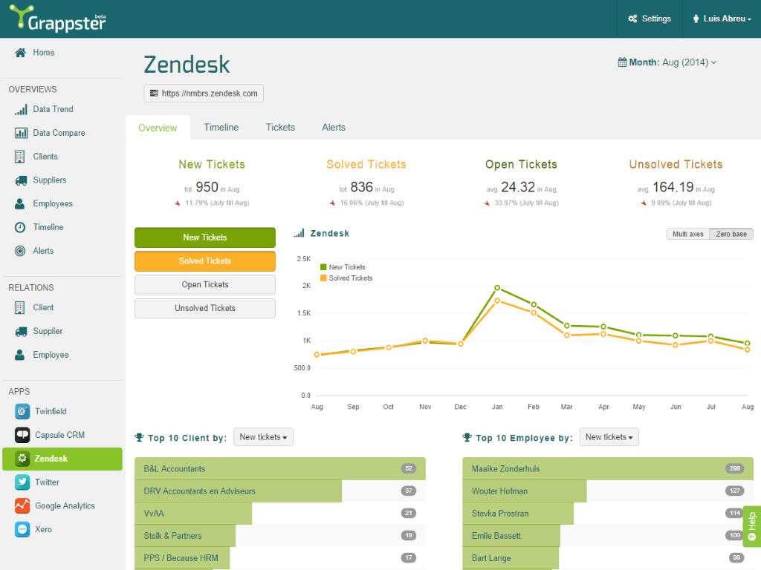This screenshot has width=761, height=570.
Task: Click the Data Trend bars icon
Action: coord(21,109)
